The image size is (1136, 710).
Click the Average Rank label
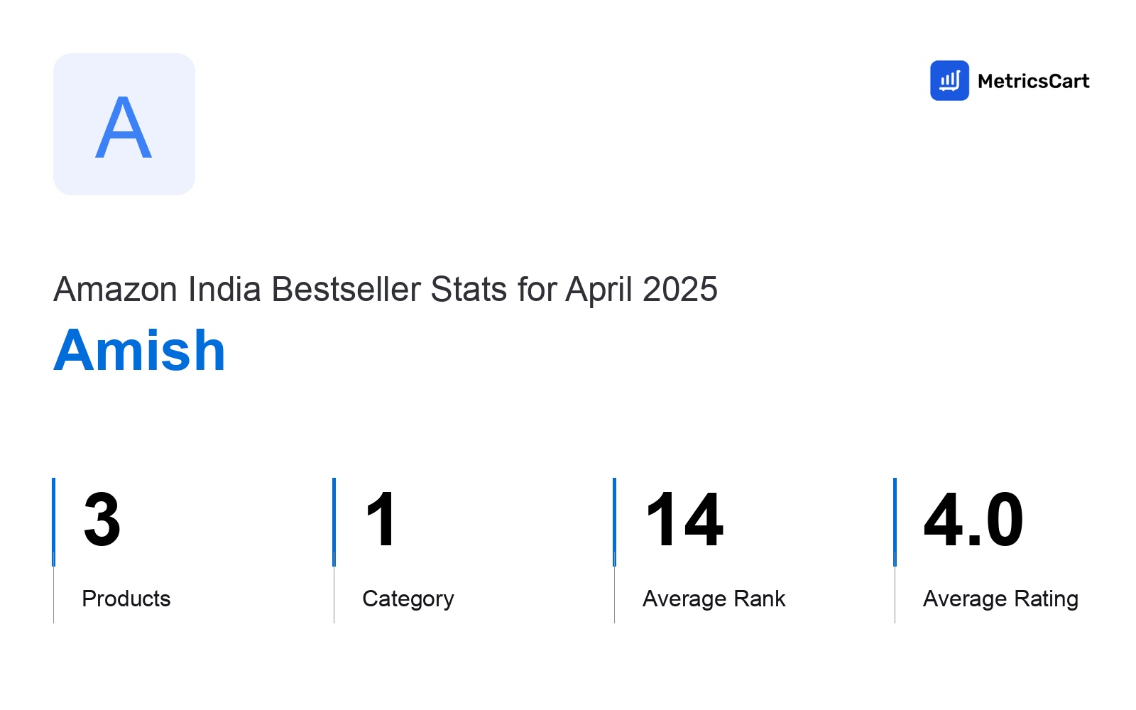(x=714, y=599)
